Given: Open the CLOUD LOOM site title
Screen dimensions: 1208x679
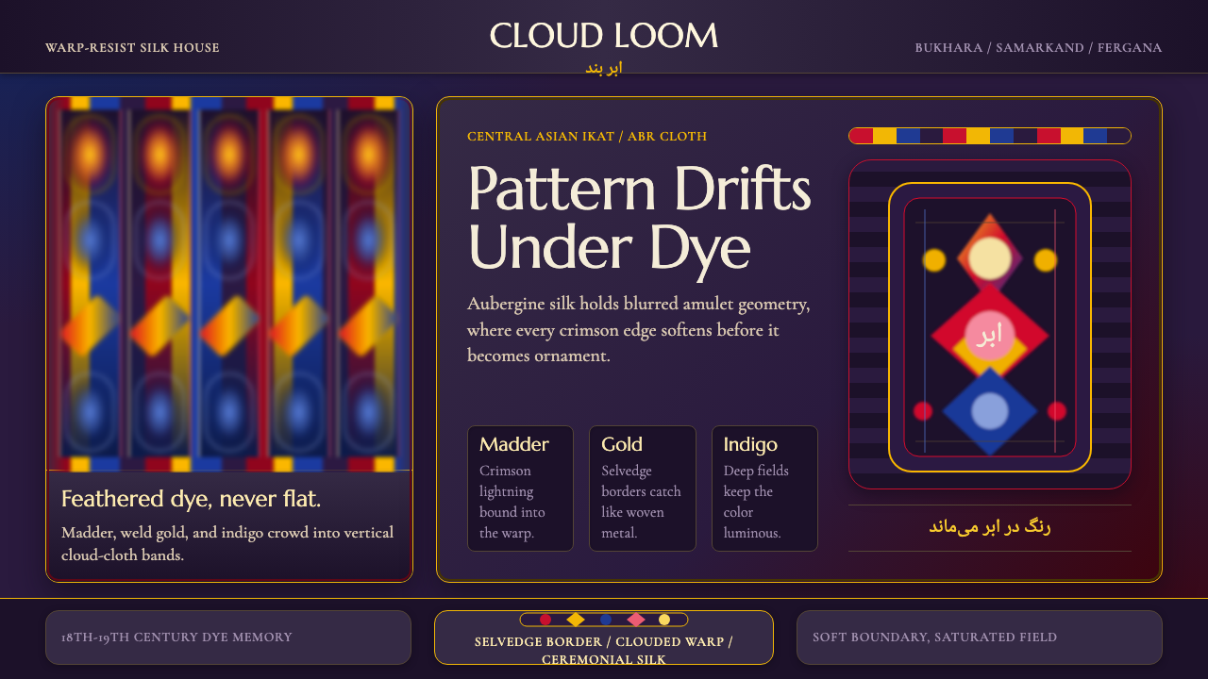Looking at the screenshot, I should [x=604, y=36].
